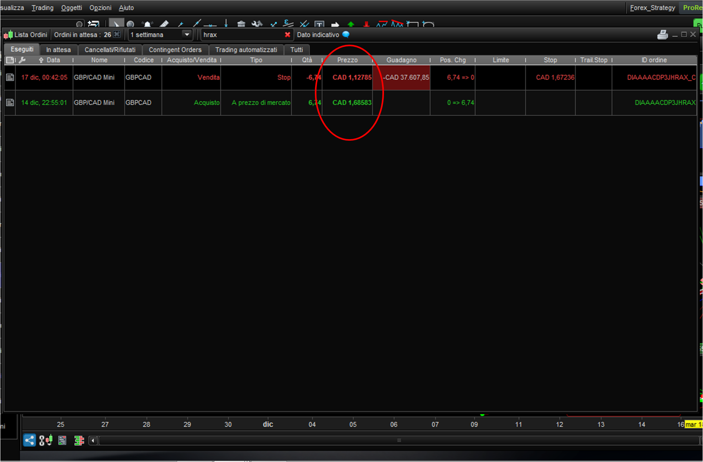The width and height of the screenshot is (703, 462).
Task: Sort table by Prezzo column header
Action: [347, 60]
